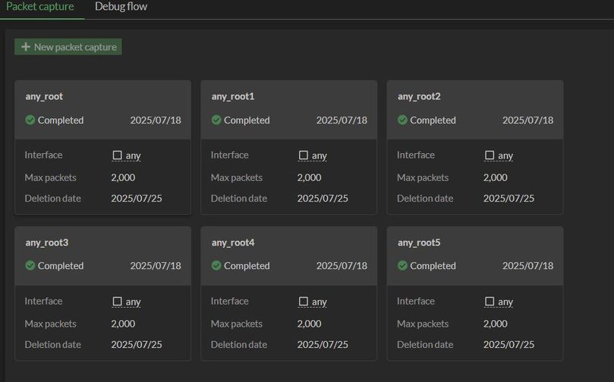Click the completed status icon on any_root2
This screenshot has width=614, height=382.
[402, 120]
